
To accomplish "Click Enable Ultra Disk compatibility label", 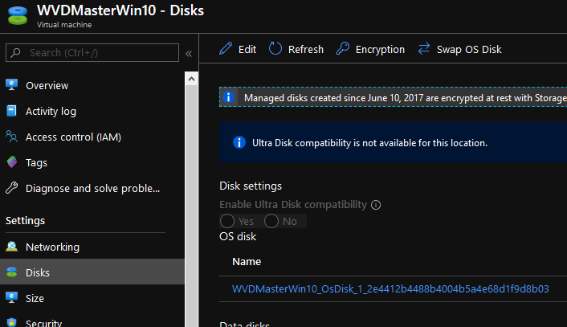I will click(x=293, y=204).
